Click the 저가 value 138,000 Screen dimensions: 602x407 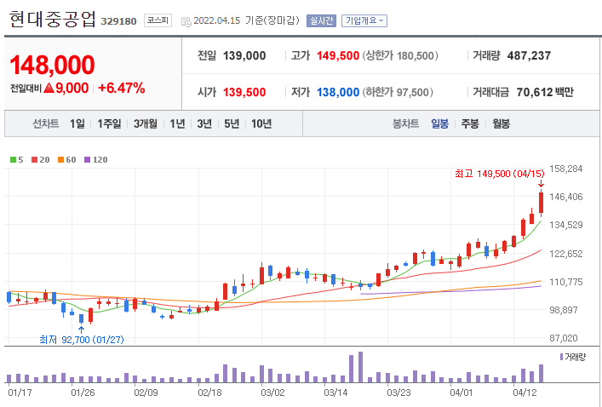pyautogui.click(x=338, y=92)
